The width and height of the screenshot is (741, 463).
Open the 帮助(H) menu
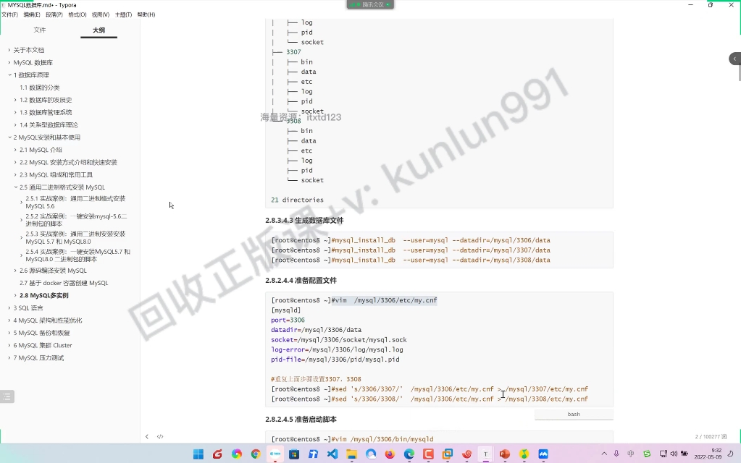[x=146, y=14]
